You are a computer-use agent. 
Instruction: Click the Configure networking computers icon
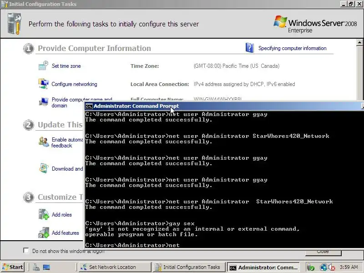pos(43,84)
